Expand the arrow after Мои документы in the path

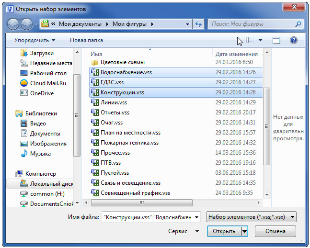click(x=107, y=24)
